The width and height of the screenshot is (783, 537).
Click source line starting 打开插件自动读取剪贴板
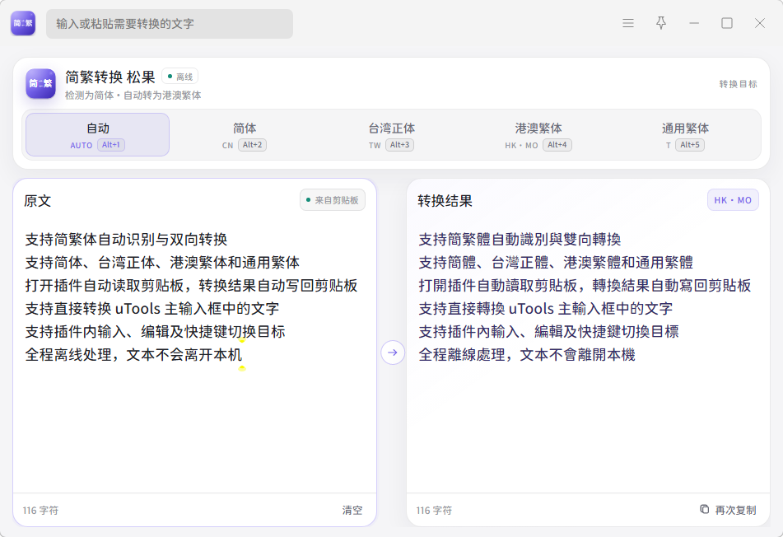(191, 285)
